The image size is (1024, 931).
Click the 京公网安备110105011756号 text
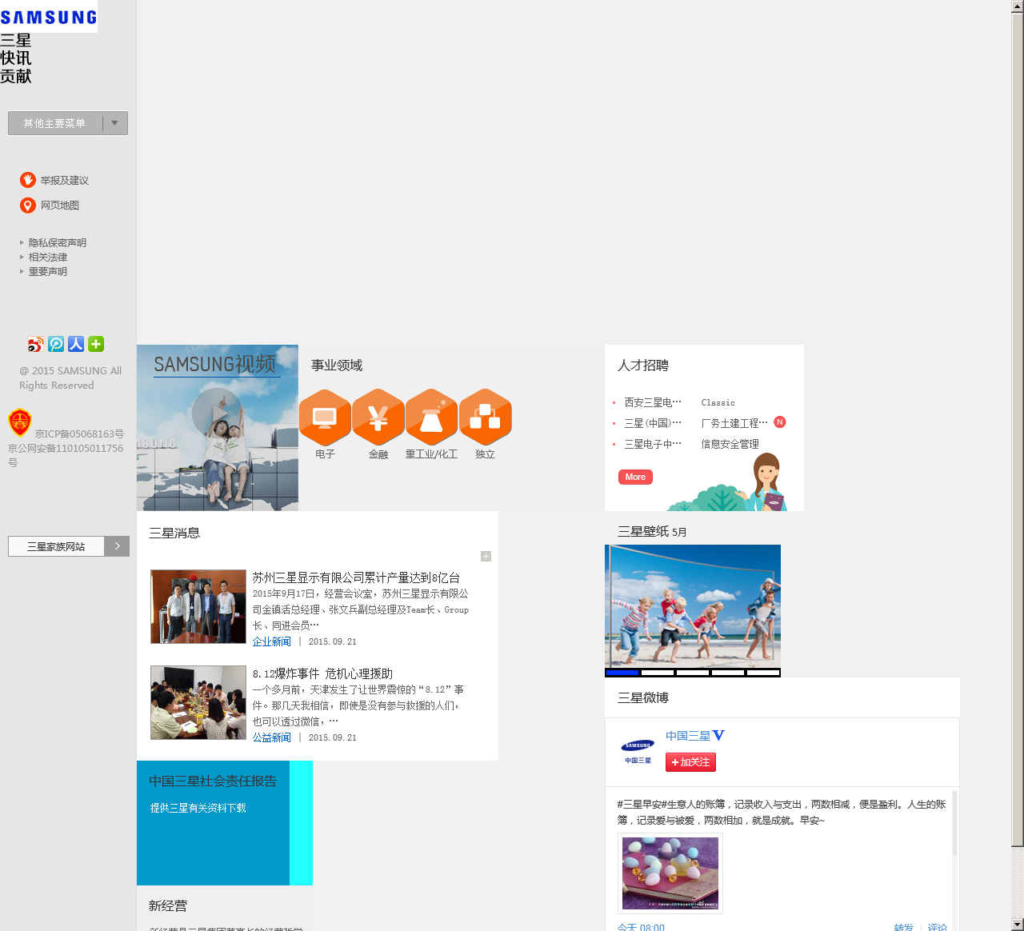(x=66, y=455)
